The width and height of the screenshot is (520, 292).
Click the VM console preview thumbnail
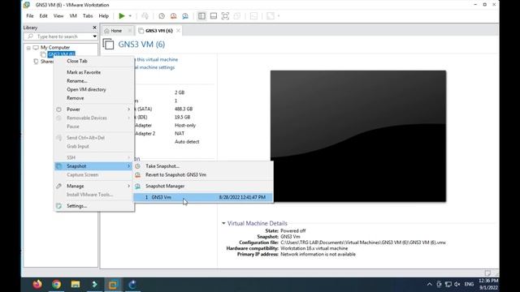tap(358, 135)
